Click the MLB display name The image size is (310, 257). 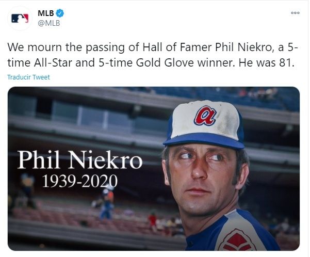(45, 13)
